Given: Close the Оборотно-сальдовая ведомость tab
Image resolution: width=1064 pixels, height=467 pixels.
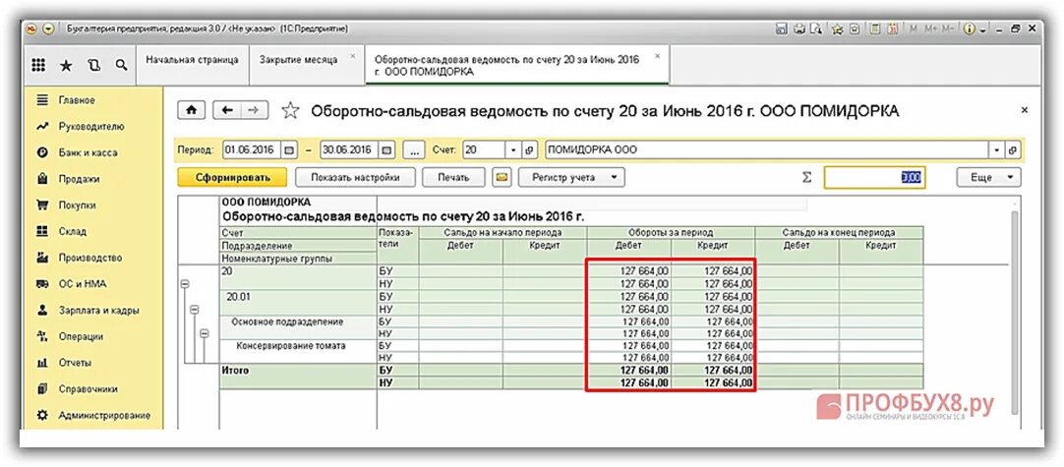Looking at the screenshot, I should click(x=657, y=56).
